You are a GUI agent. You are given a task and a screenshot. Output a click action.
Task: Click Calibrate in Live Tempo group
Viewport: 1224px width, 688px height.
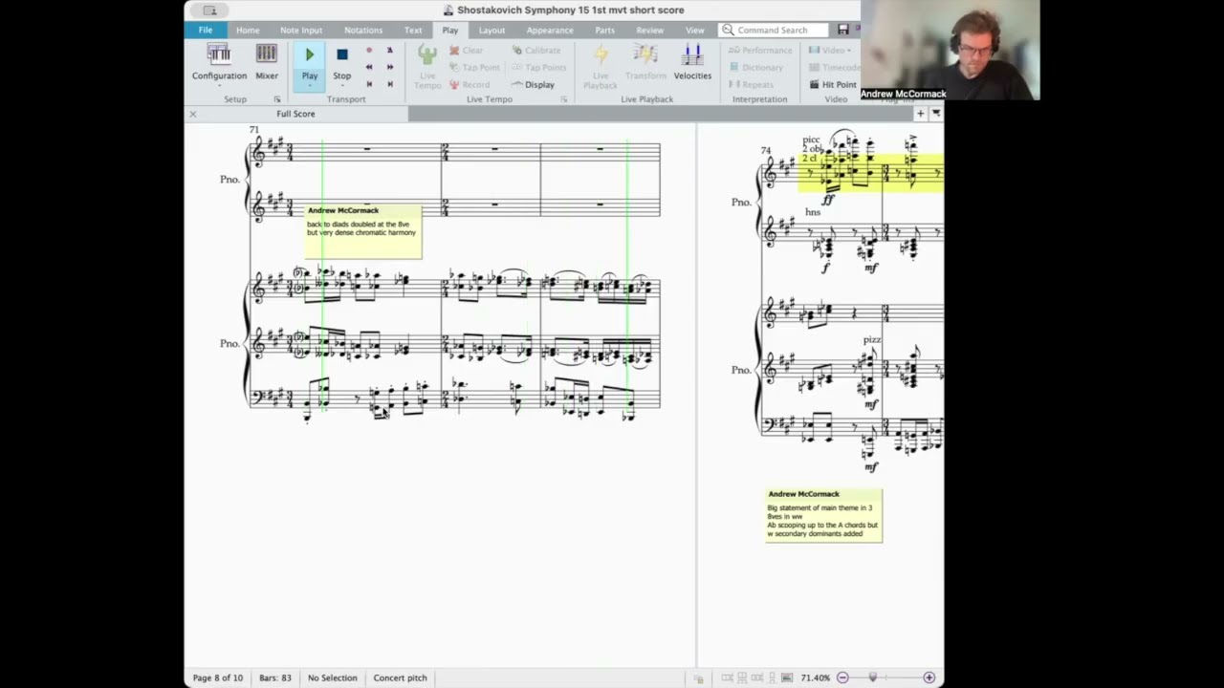[x=535, y=50]
